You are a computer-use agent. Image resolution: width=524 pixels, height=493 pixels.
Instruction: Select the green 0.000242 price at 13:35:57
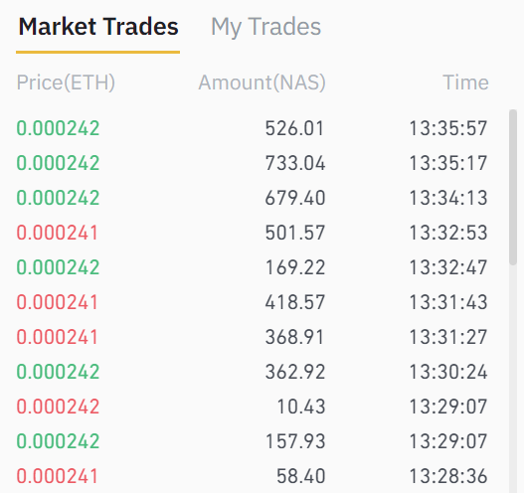[58, 128]
